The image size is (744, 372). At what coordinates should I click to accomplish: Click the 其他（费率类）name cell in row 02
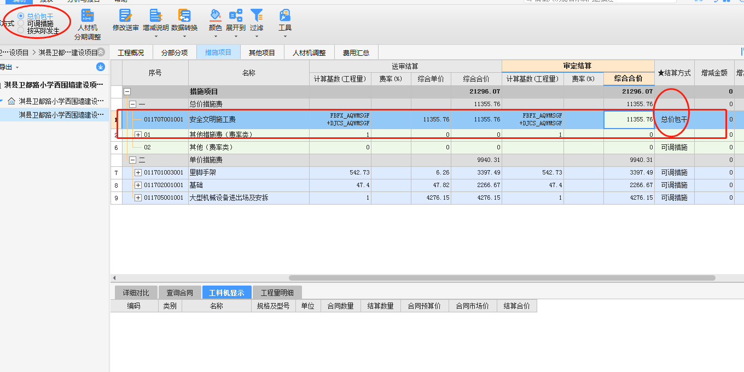coord(249,147)
